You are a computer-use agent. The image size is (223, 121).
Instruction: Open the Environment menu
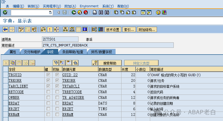(x=89, y=6)
